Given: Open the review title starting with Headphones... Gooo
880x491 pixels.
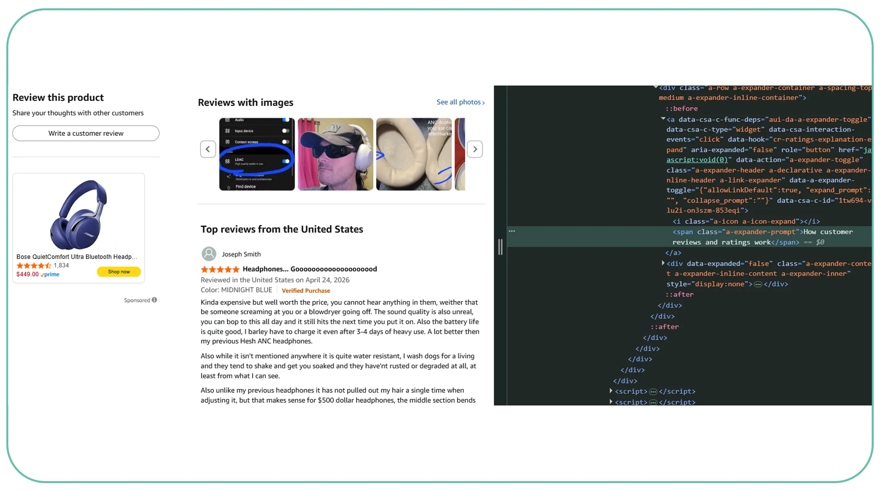Looking at the screenshot, I should point(310,269).
